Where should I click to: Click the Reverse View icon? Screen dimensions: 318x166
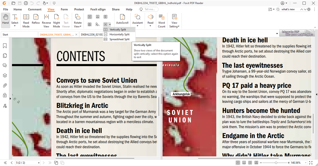pos(46,20)
